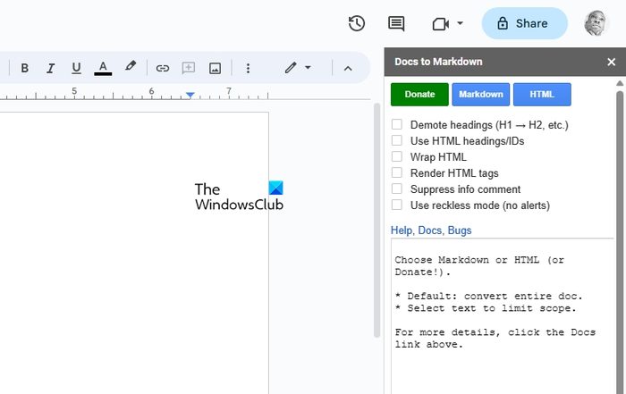Start a video call with camera icon
Viewport: 626px width, 394px height.
[441, 24]
